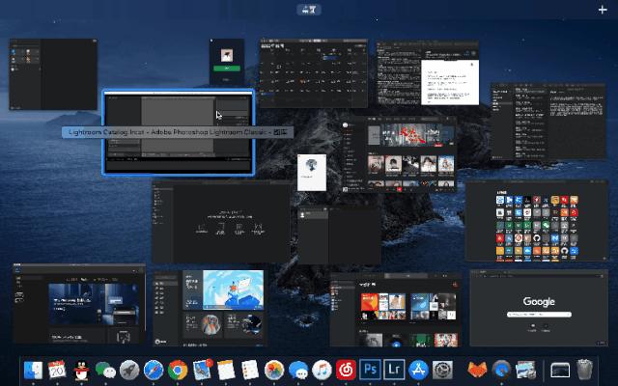Open the Trash in the dock
The width and height of the screenshot is (618, 386).
(x=585, y=370)
